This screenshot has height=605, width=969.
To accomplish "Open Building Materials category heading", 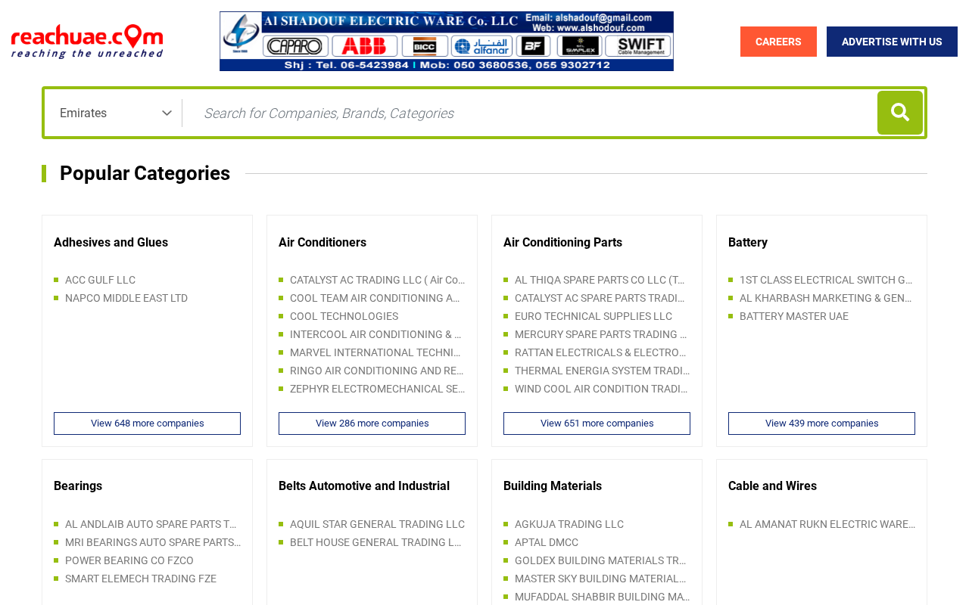I will pyautogui.click(x=553, y=486).
